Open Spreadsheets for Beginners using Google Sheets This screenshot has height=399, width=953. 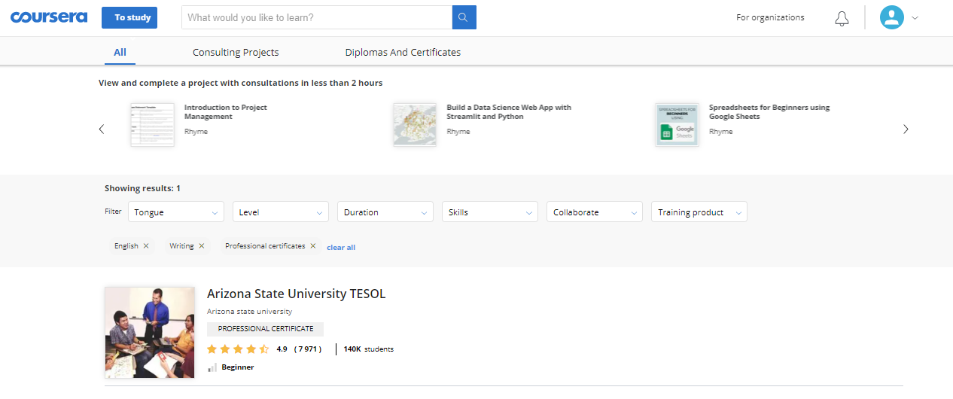[769, 112]
